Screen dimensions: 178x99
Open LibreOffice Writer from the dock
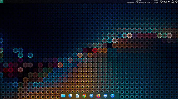[x=77, y=96]
